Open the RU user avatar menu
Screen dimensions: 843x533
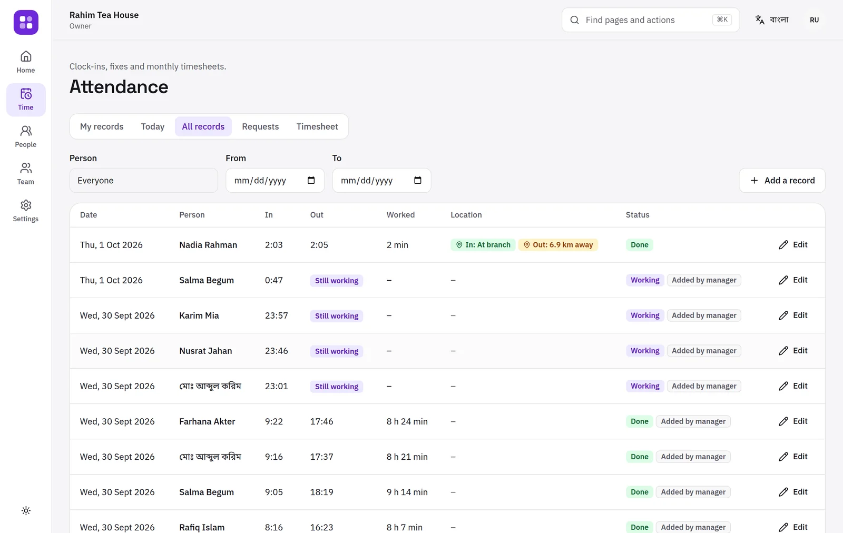814,20
